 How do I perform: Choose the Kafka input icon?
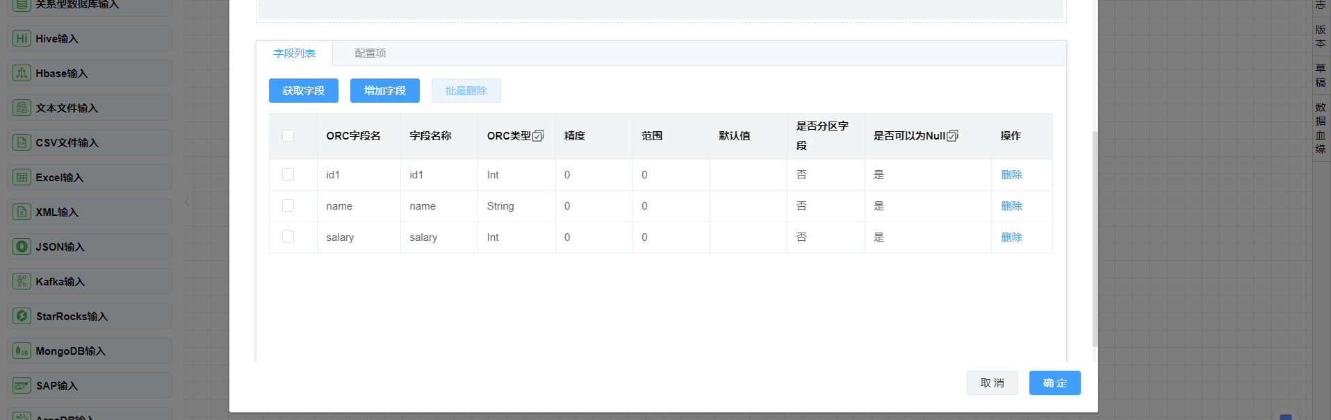[22, 282]
